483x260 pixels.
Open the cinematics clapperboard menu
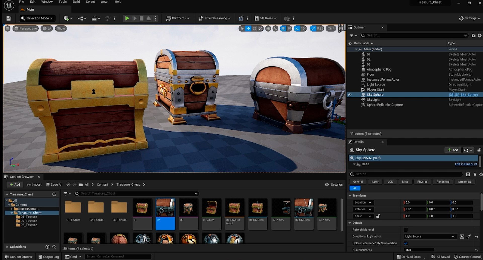[x=96, y=18]
